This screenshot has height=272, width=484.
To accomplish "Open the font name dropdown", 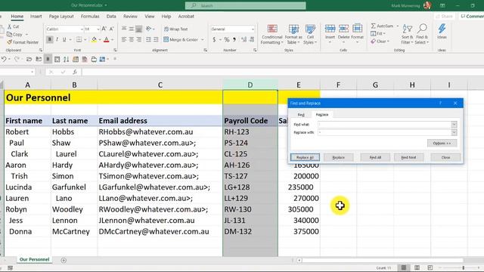I will point(82,29).
